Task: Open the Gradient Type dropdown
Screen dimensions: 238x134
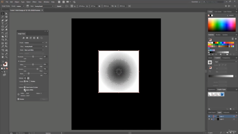Action: pyautogui.click(x=228, y=62)
